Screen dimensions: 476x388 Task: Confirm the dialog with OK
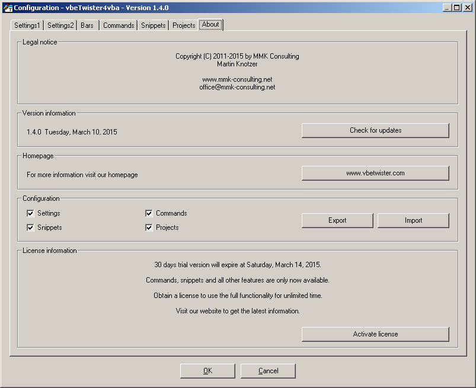click(207, 371)
